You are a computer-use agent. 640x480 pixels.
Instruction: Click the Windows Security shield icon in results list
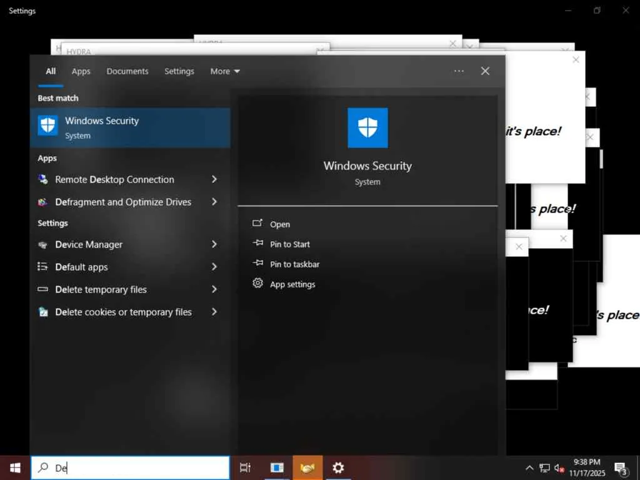(47, 125)
